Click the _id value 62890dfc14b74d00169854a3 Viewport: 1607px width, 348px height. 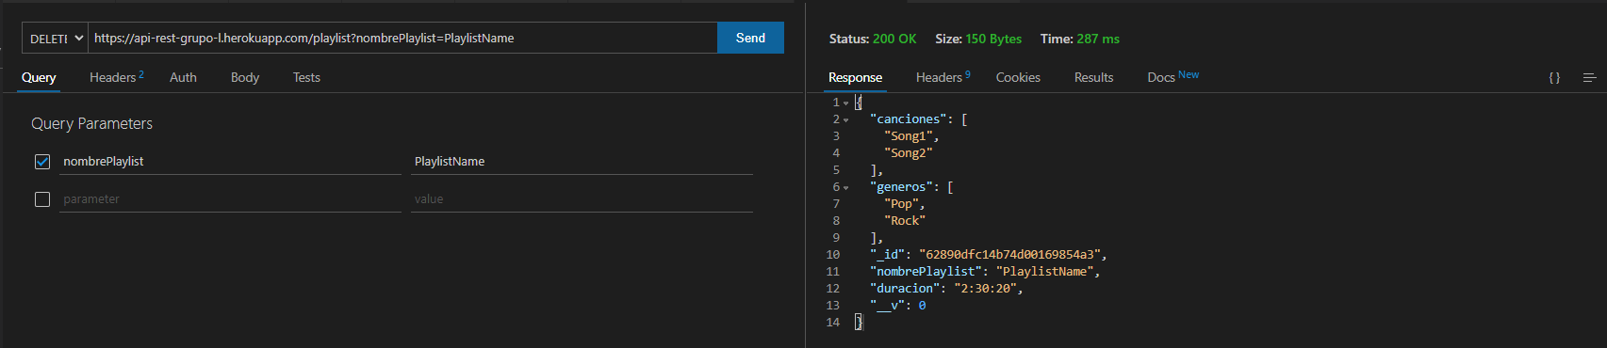pyautogui.click(x=1009, y=255)
